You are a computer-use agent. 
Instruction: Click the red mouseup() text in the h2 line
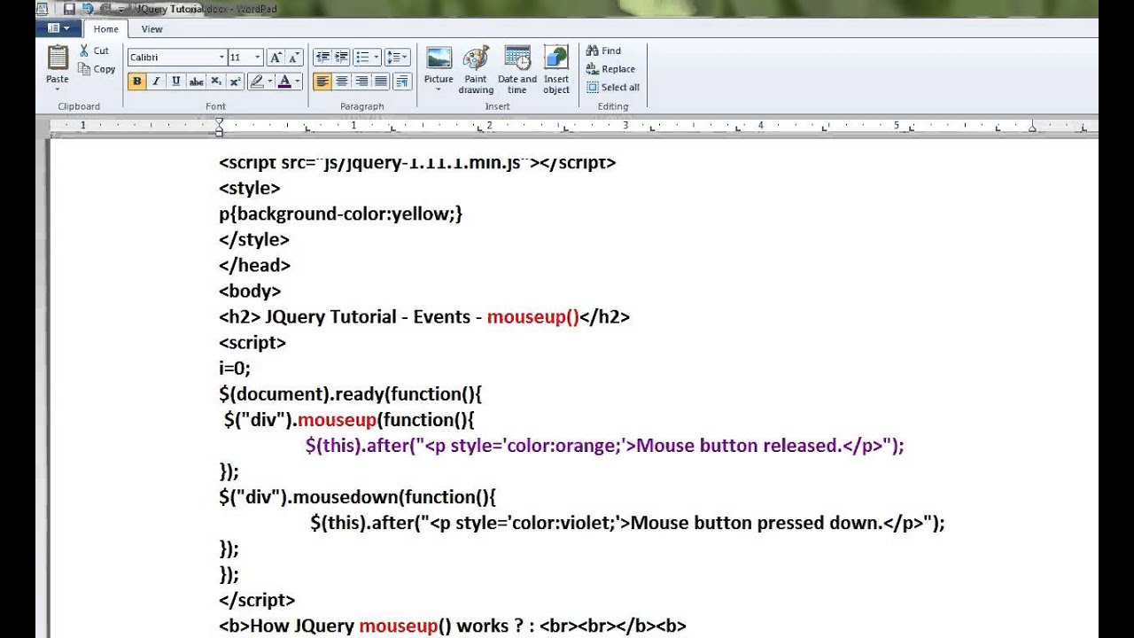pos(532,317)
